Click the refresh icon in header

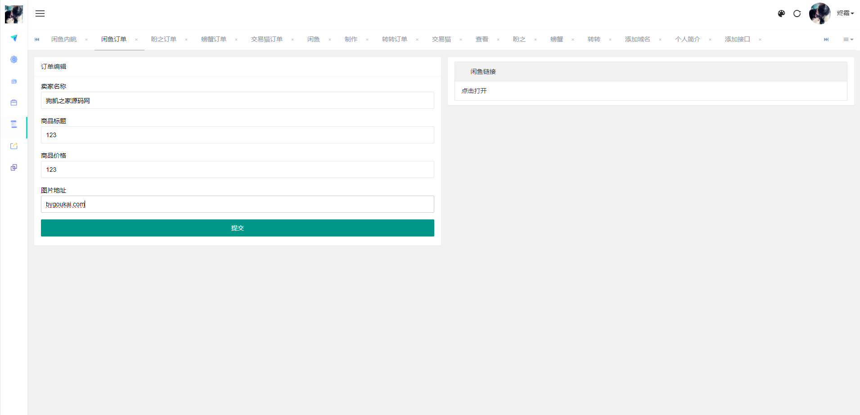pyautogui.click(x=797, y=13)
